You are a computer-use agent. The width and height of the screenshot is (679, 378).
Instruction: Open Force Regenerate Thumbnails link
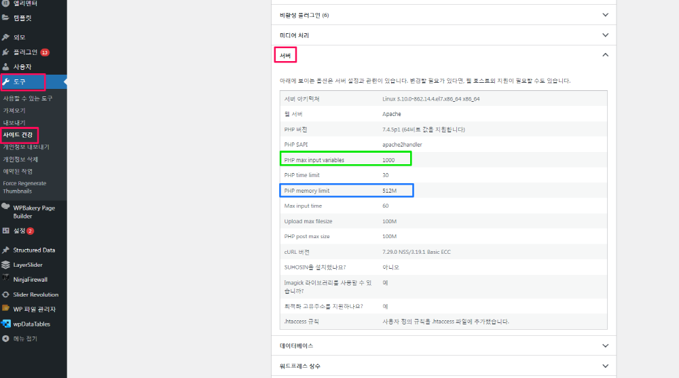24,187
